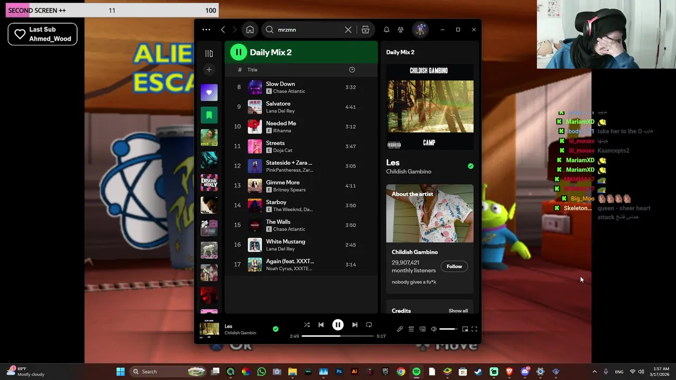Open Photoshop from the taskbar
Screen dimensions: 676x380
click(339, 372)
